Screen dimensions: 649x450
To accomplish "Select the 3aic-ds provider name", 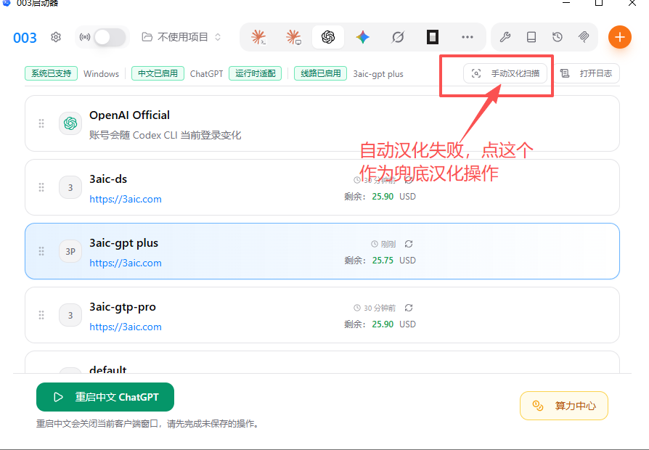I will point(108,179).
